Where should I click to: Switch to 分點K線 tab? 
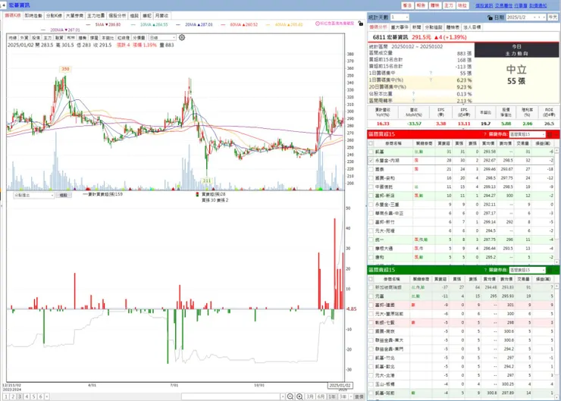pos(54,16)
